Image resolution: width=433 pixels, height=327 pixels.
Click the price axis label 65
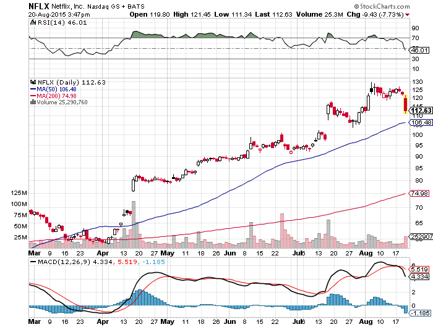pos(419,223)
